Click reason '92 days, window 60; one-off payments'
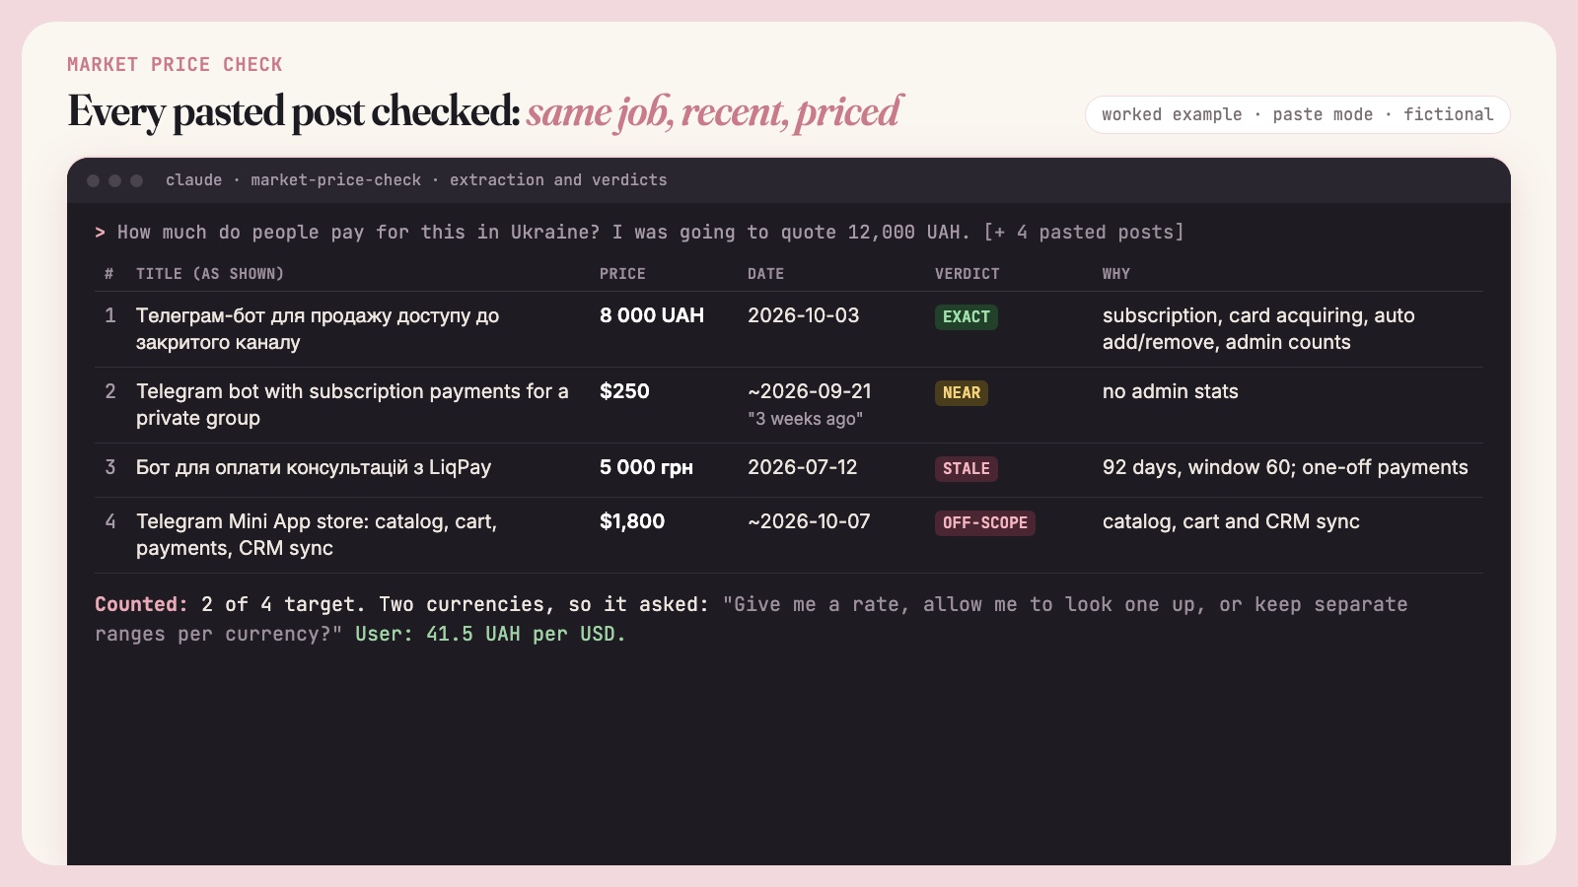The height and width of the screenshot is (887, 1578). tap(1285, 467)
